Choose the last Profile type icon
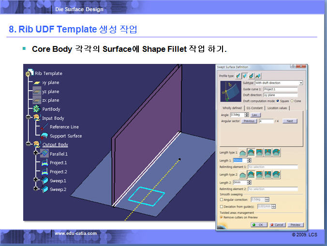The image size is (327, 246). (x=258, y=76)
